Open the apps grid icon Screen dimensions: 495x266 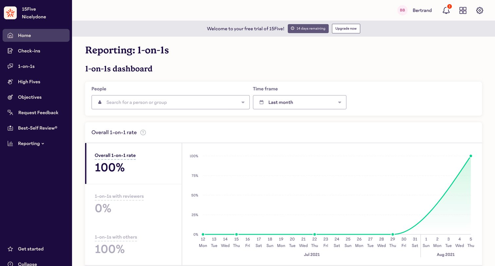click(x=463, y=10)
